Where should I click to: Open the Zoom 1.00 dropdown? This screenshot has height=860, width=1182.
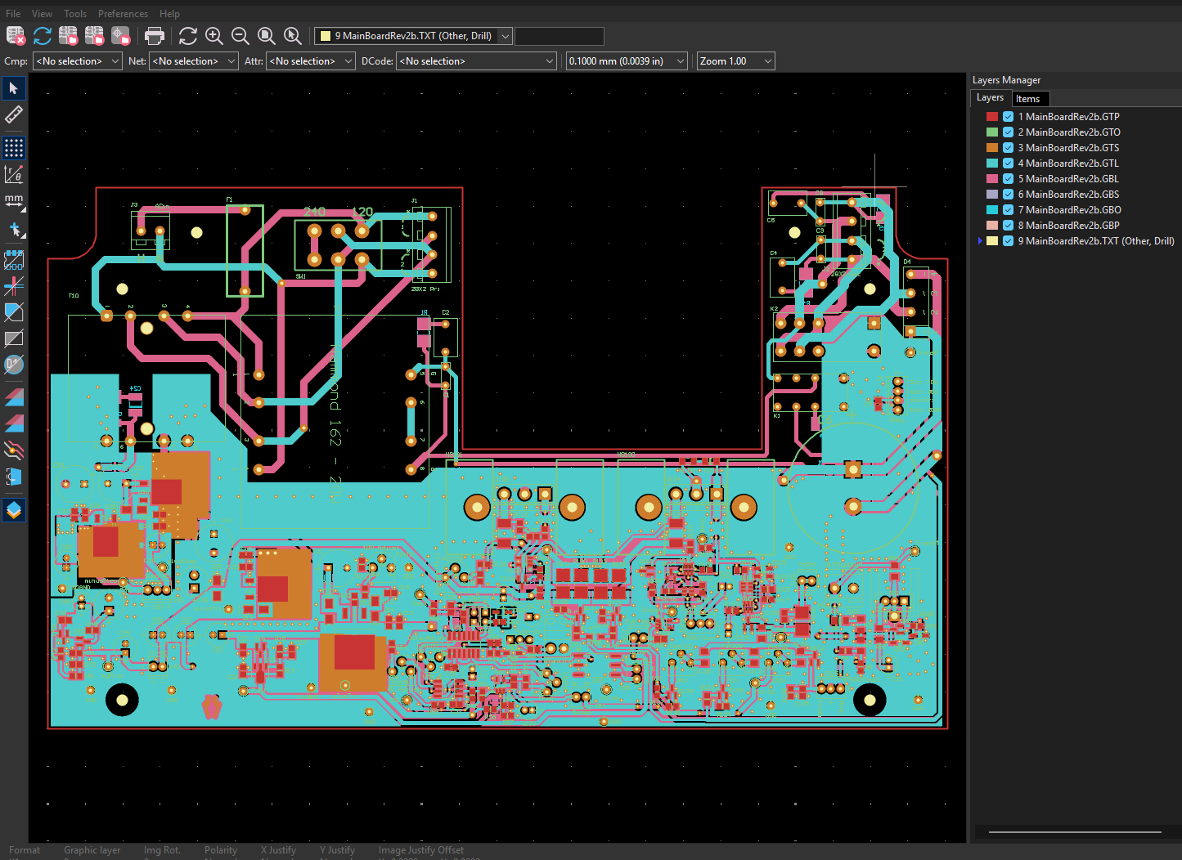[x=735, y=61]
